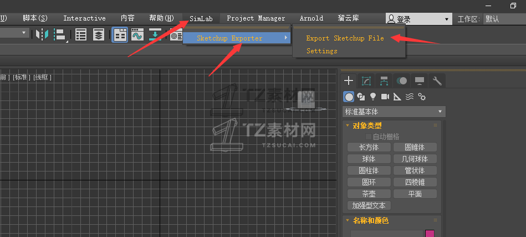Click the 圆环 button
The width and height of the screenshot is (526, 237).
coord(369,182)
